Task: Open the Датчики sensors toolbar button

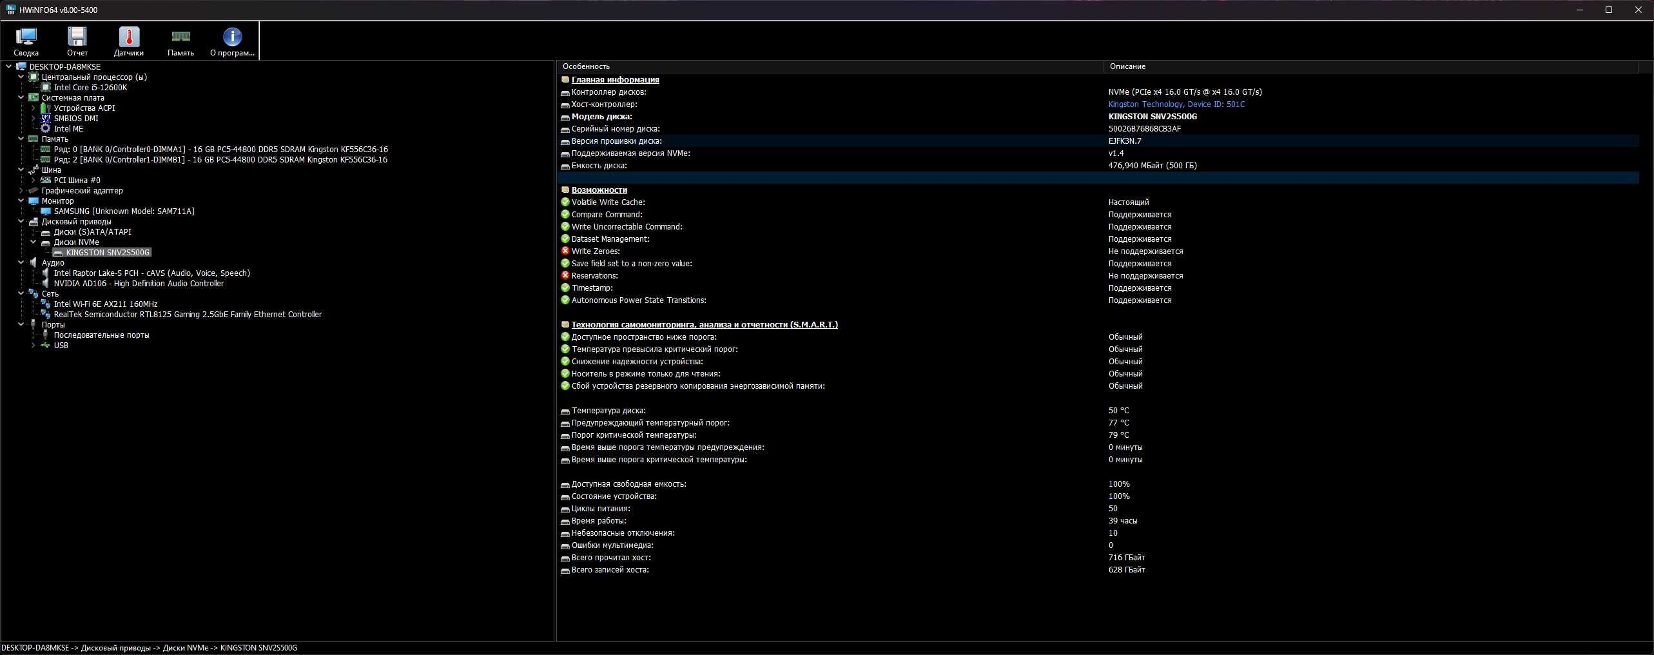Action: [129, 42]
